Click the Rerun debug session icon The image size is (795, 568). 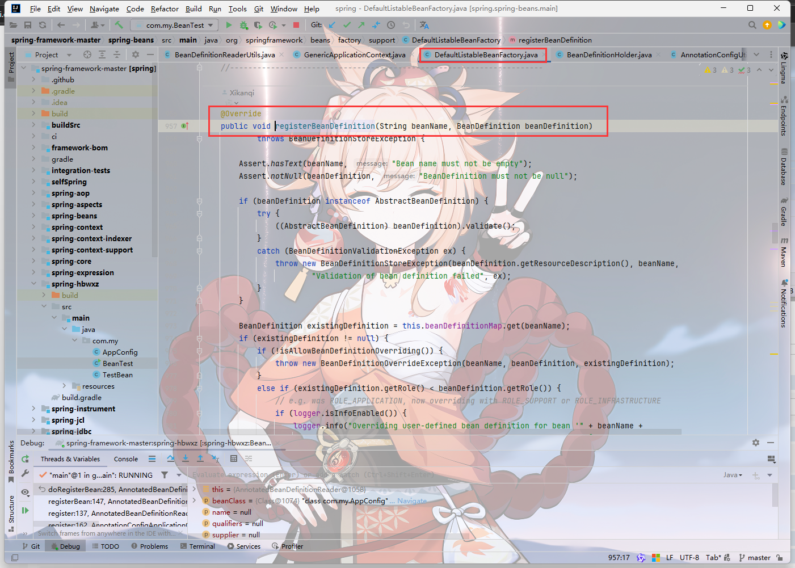[25, 458]
